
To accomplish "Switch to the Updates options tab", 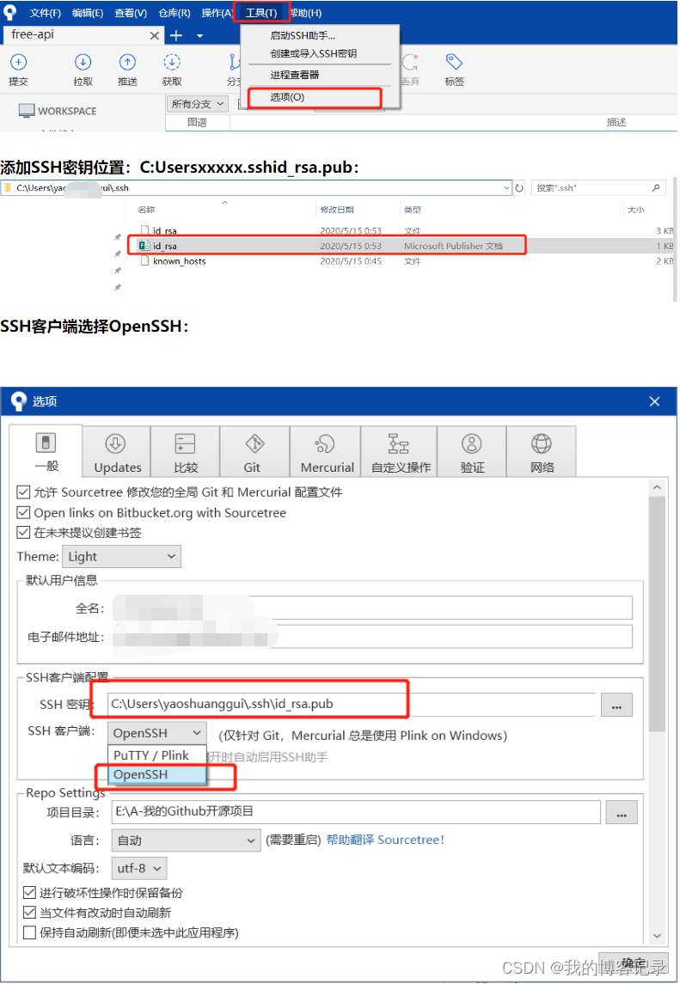I will pos(118,451).
